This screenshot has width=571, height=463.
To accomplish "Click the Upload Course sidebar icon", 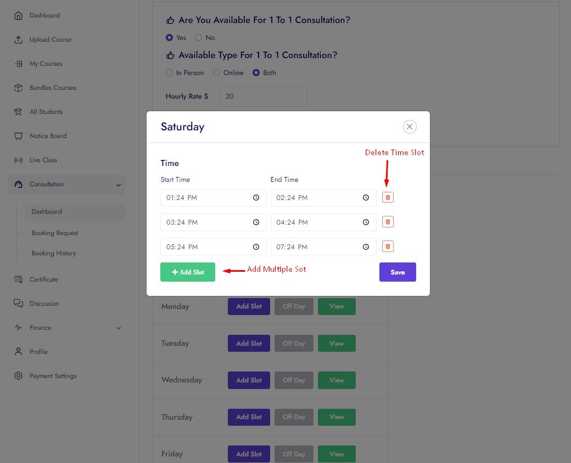I will click(x=19, y=39).
